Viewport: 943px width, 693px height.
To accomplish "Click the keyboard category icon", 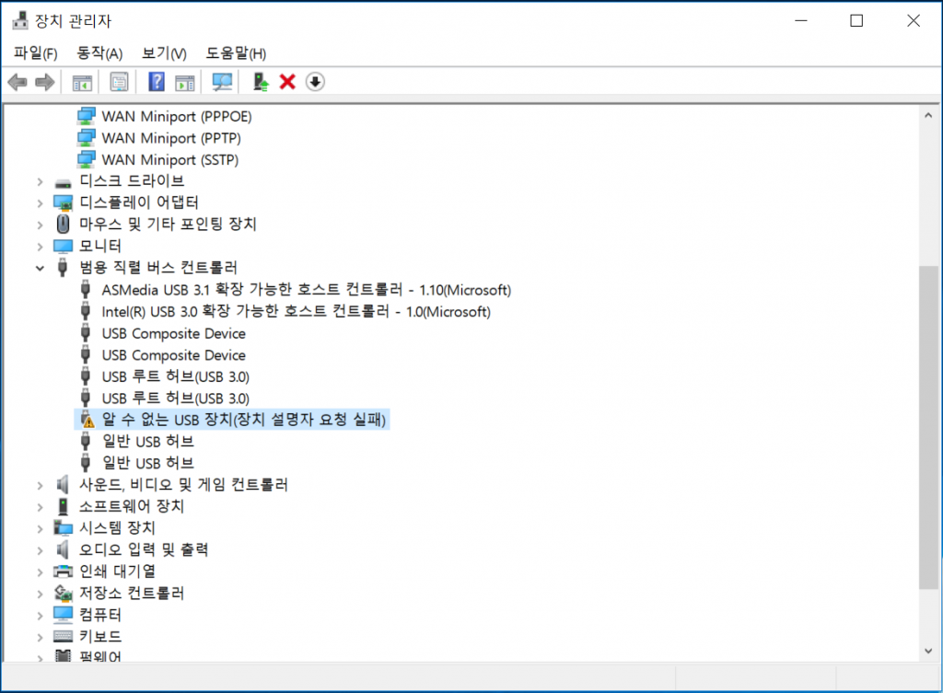I will (x=64, y=636).
